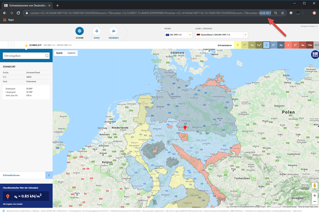
Task: Open the Apps bookmarks shortcut
Action: (8, 20)
